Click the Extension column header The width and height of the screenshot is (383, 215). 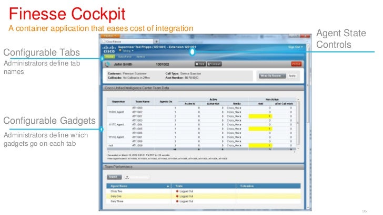(x=268, y=186)
